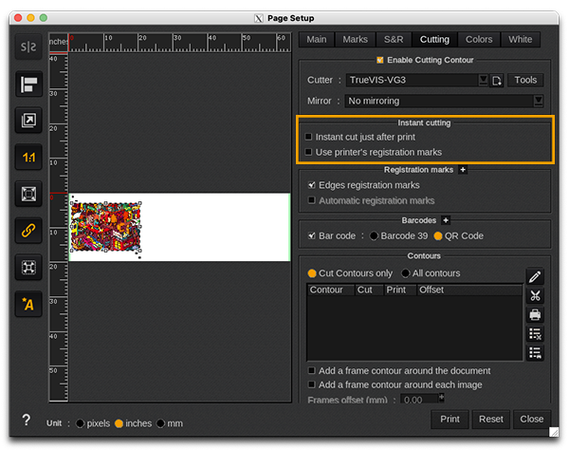Switch to the Colors tab
This screenshot has width=569, height=450.
tap(479, 39)
